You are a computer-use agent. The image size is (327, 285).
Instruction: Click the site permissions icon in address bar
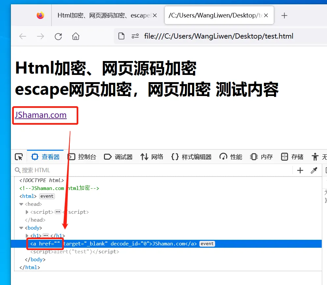pos(135,36)
